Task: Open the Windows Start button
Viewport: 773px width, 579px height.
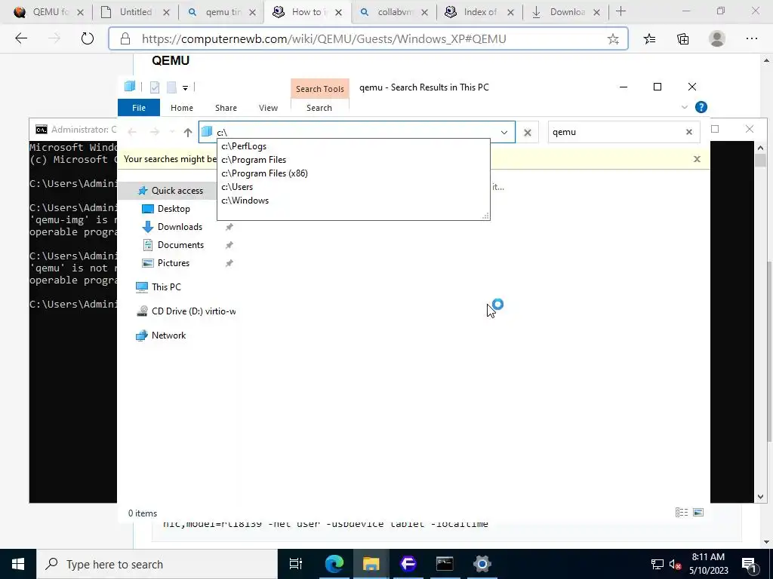Action: pos(18,564)
